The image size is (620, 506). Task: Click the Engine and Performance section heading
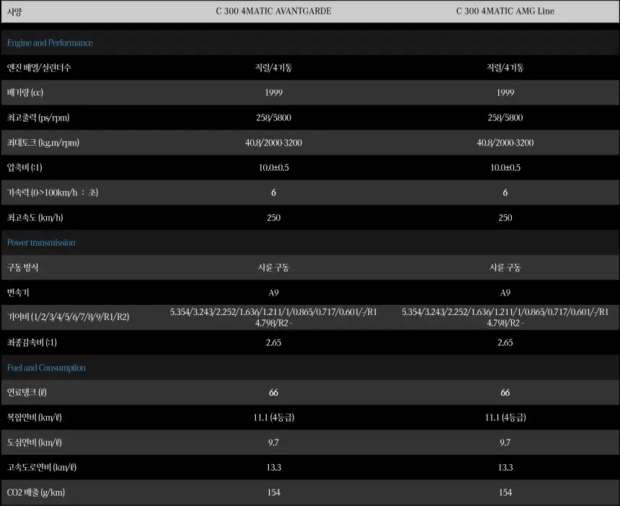tap(50, 43)
